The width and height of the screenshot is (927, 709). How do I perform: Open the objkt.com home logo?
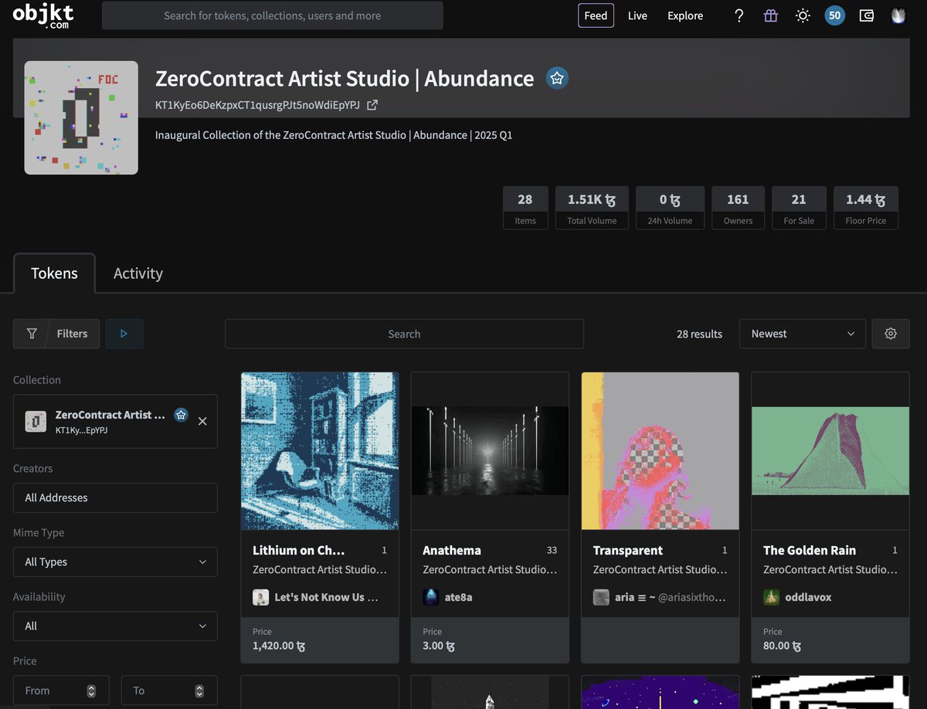pos(45,15)
